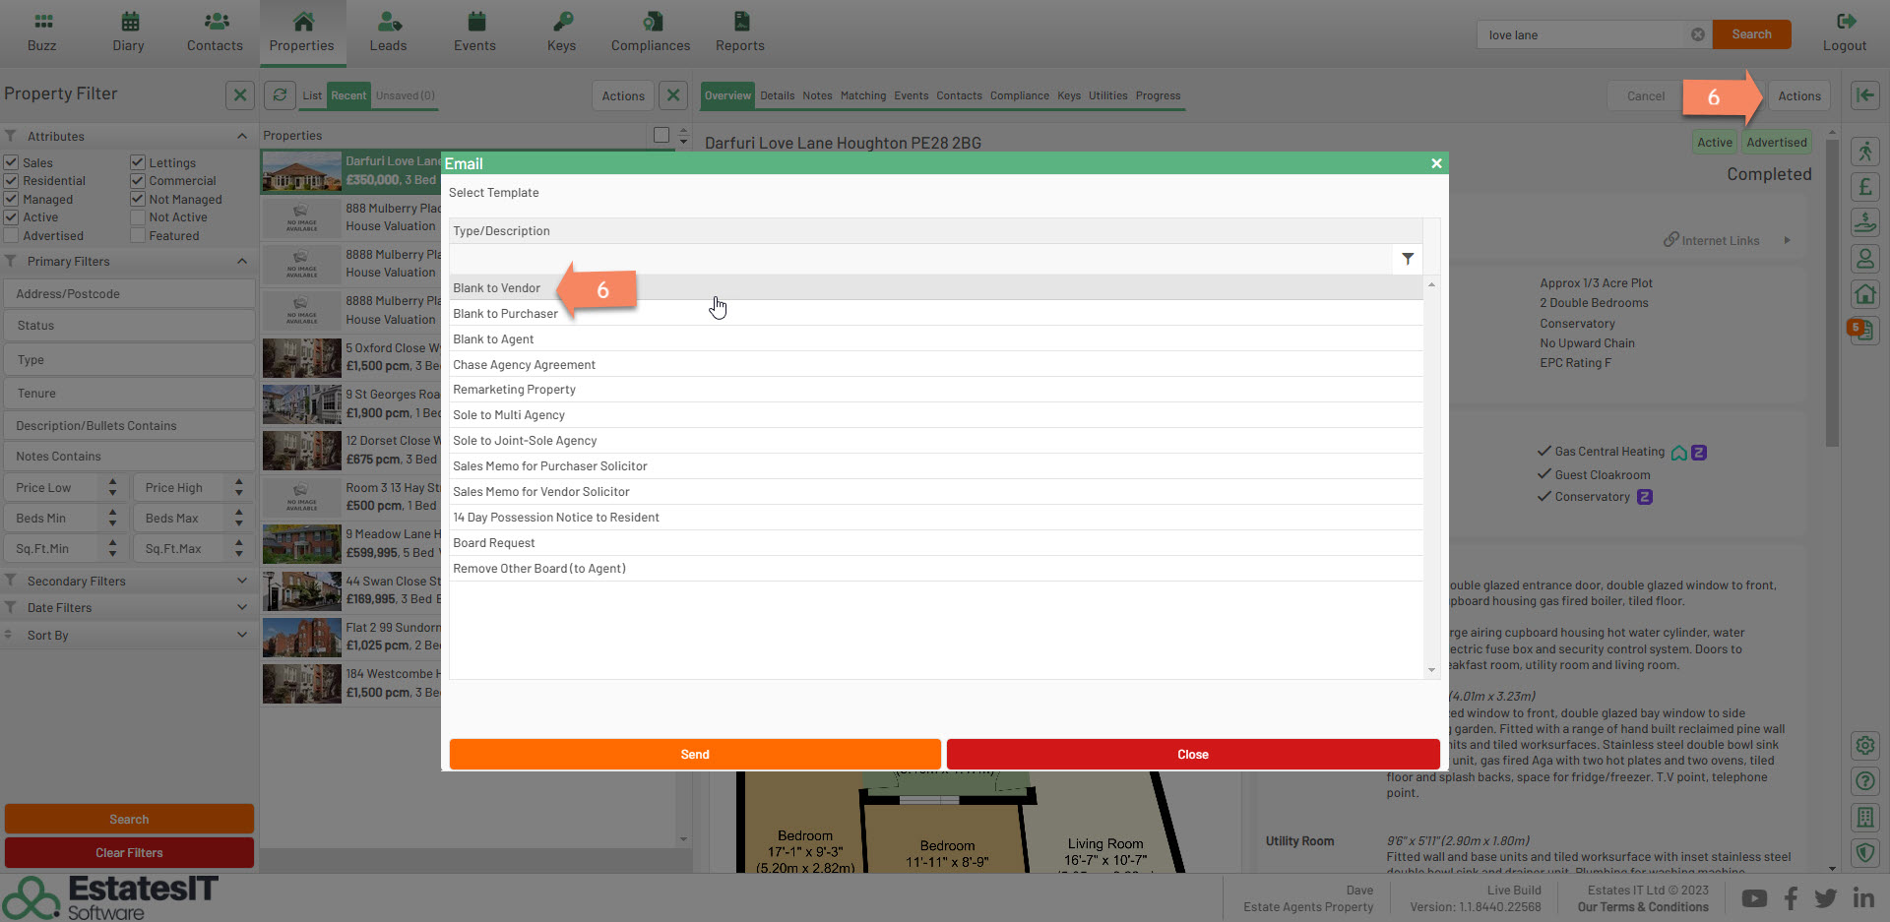This screenshot has height=922, width=1890.
Task: Choose Sales Memo for Vendor Solicitor template
Action: 541,492
